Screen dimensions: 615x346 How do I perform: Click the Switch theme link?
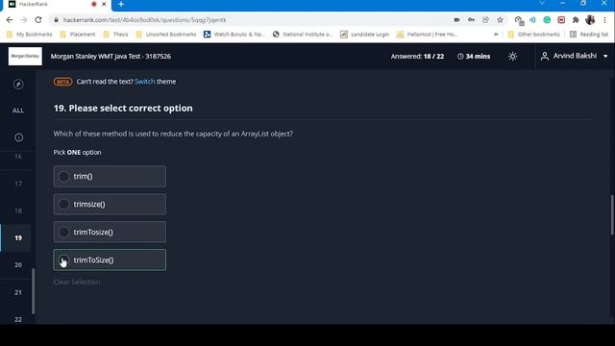click(145, 82)
